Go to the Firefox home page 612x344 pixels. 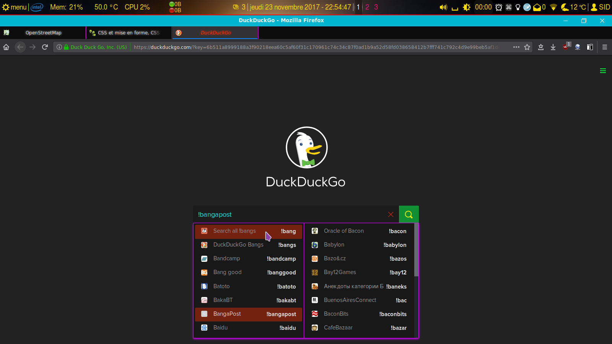[6, 47]
